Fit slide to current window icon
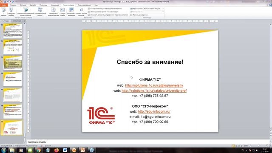Viewport: 272px width, 153px height. 270,146
